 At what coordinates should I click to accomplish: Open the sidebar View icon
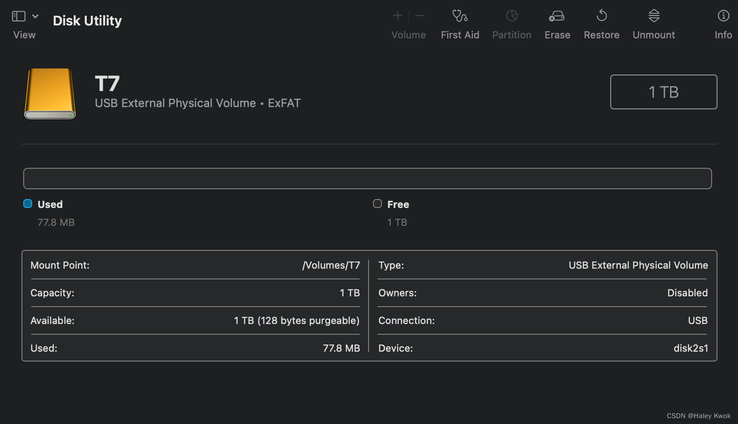18,17
